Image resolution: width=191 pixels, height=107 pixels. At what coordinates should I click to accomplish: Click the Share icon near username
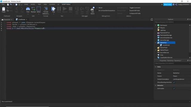176,4
